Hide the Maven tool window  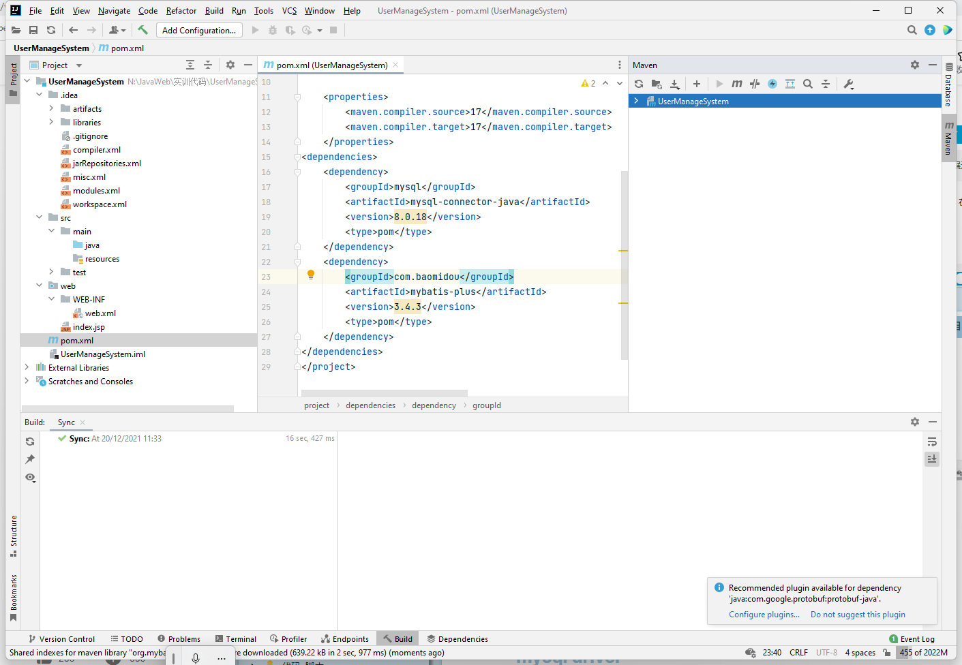pos(933,65)
